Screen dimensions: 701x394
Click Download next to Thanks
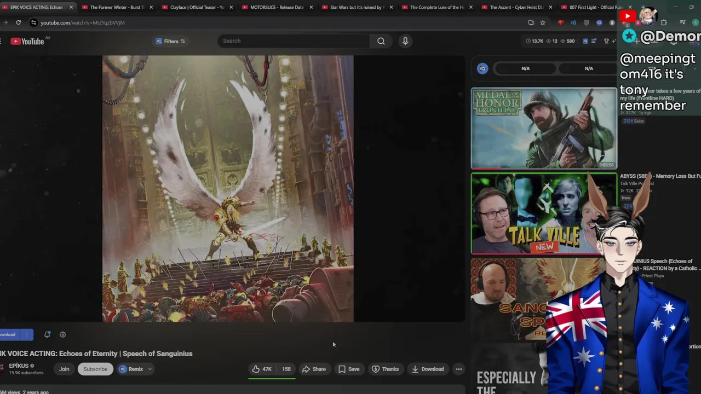tap(428, 369)
